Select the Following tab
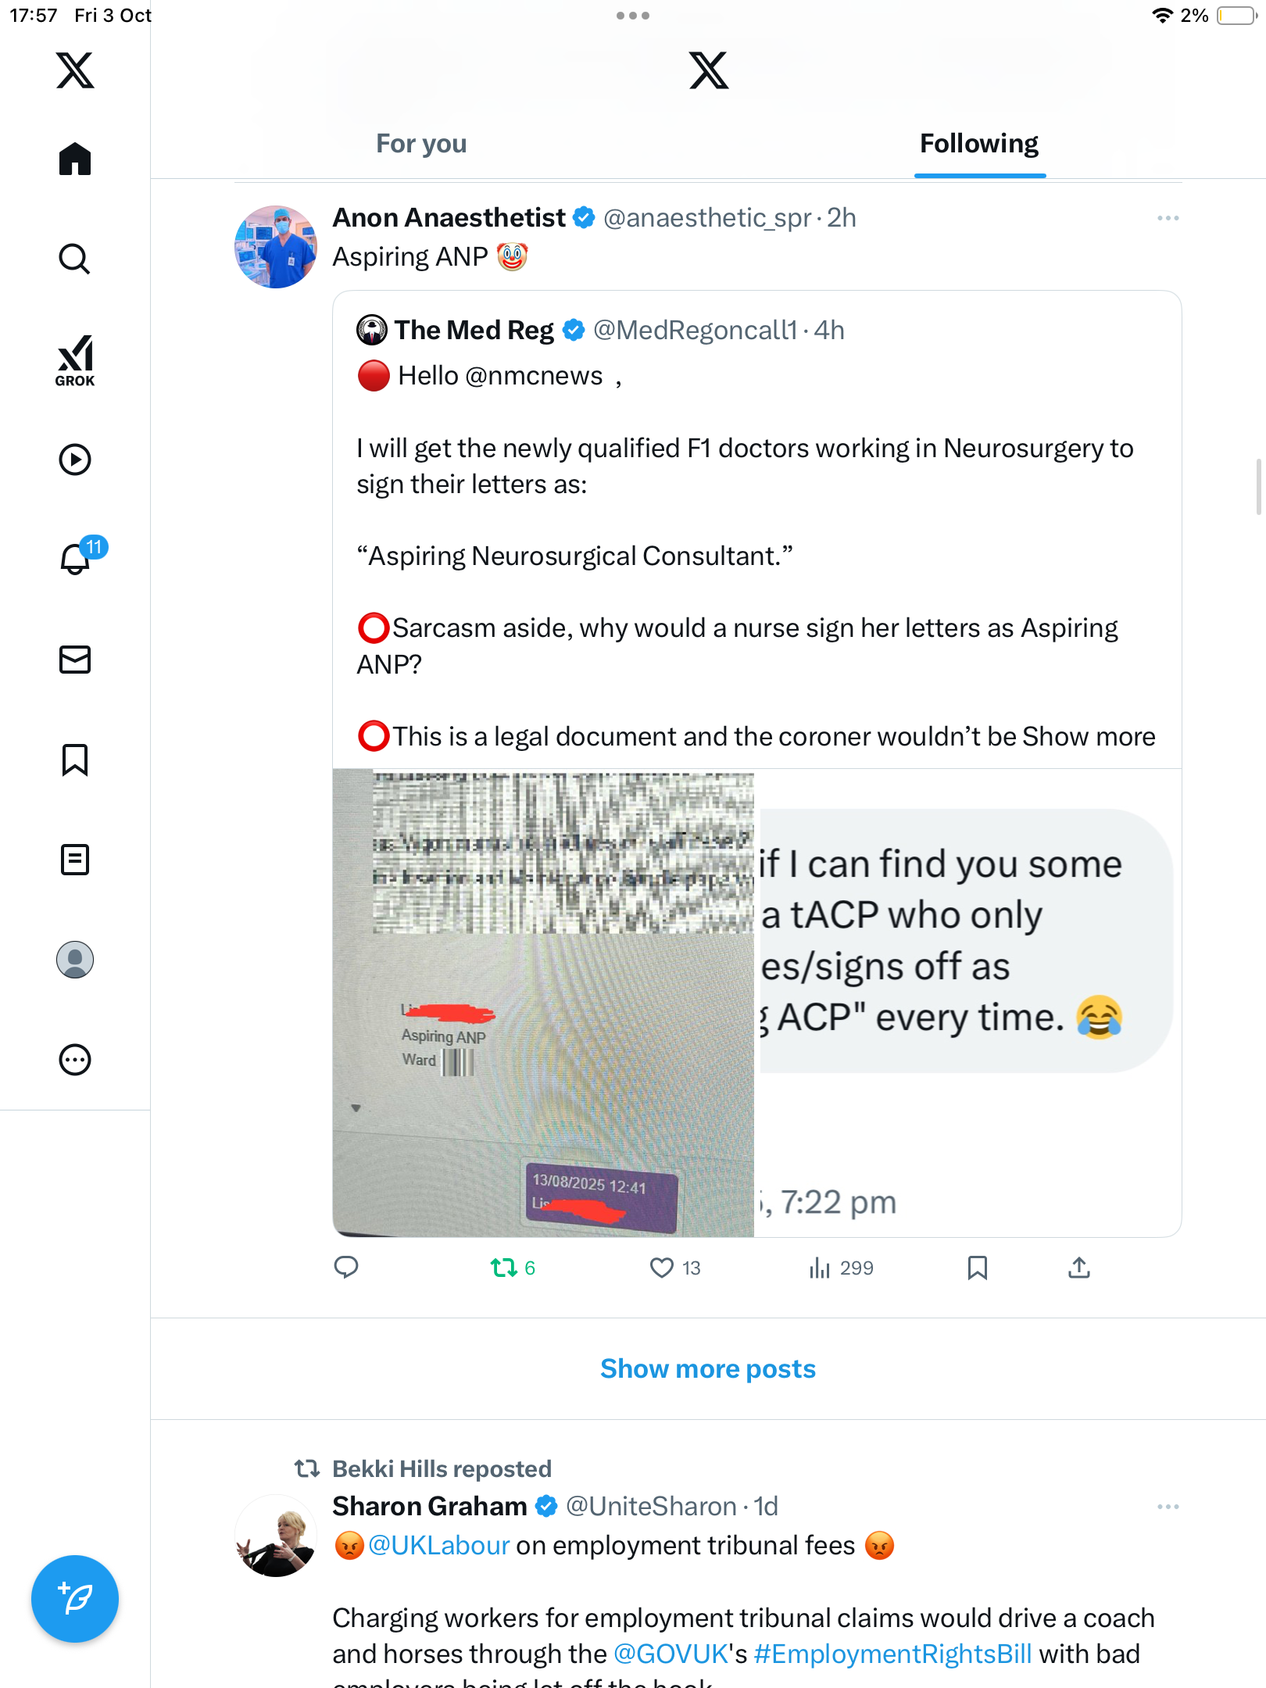1266x1688 pixels. pyautogui.click(x=978, y=144)
